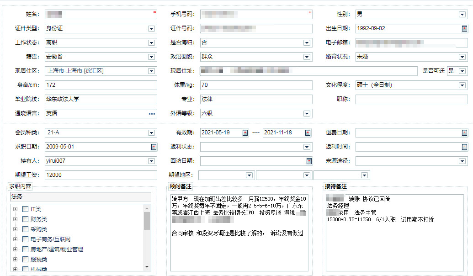473x276 pixels.
Task: Open the first 期望地区 dropdown
Action: pyautogui.click(x=249, y=175)
